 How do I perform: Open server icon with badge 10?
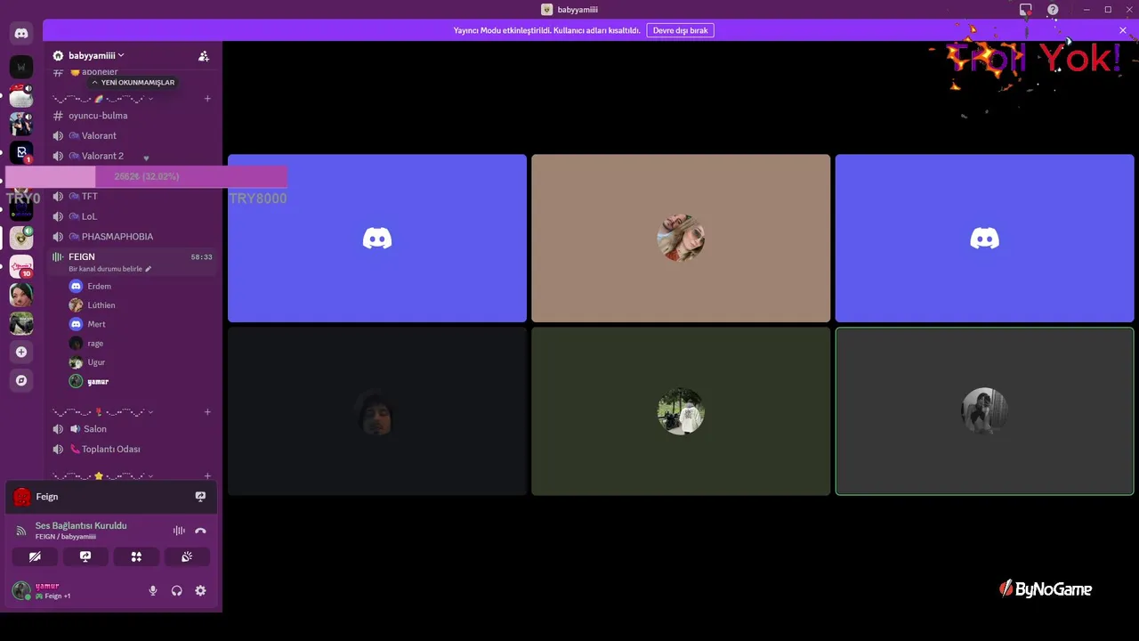(21, 266)
